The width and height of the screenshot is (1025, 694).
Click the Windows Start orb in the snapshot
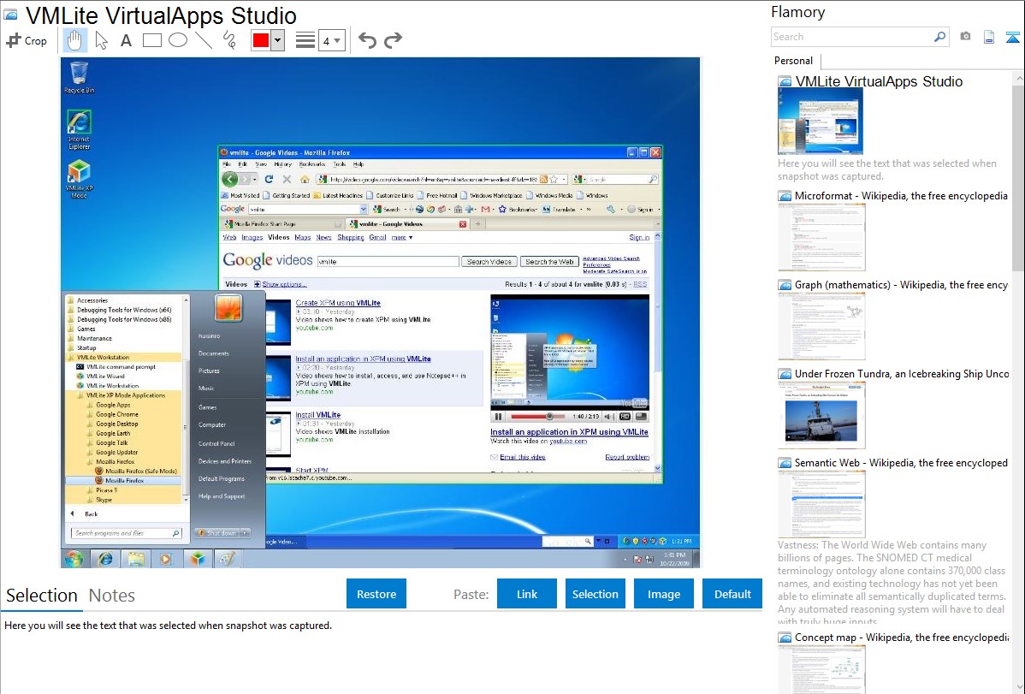tap(74, 559)
